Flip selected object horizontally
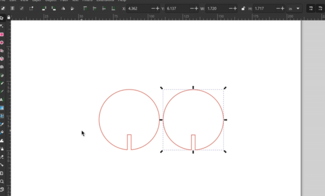This screenshot has height=196, width=325. (x=63, y=9)
